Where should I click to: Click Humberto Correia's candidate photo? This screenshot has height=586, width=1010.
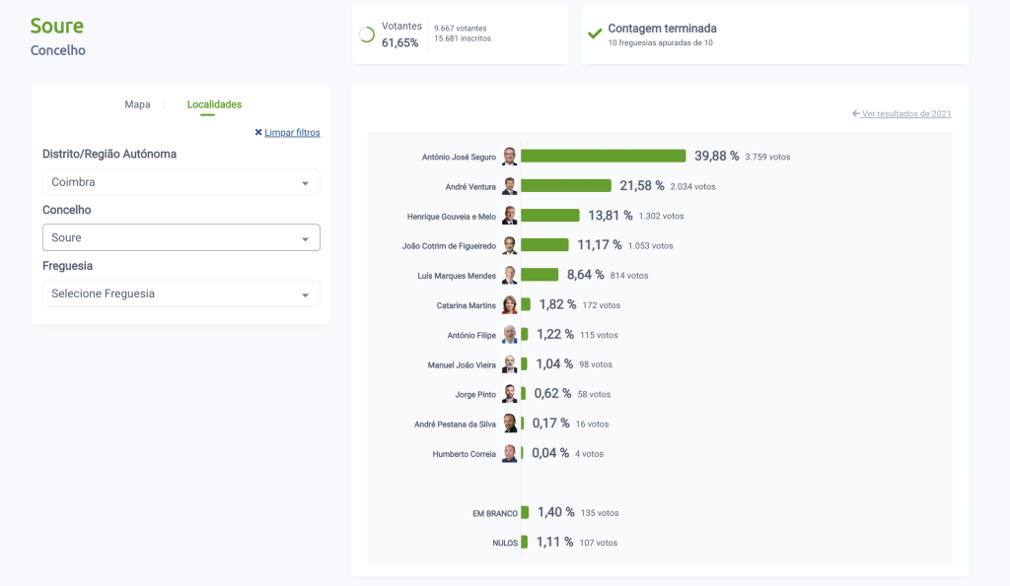(x=509, y=454)
